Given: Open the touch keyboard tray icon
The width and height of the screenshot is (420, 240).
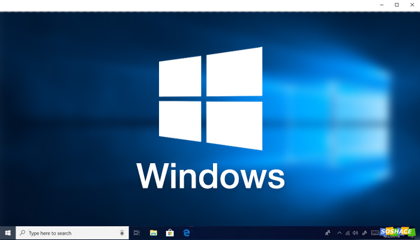Looking at the screenshot, I should [375, 233].
